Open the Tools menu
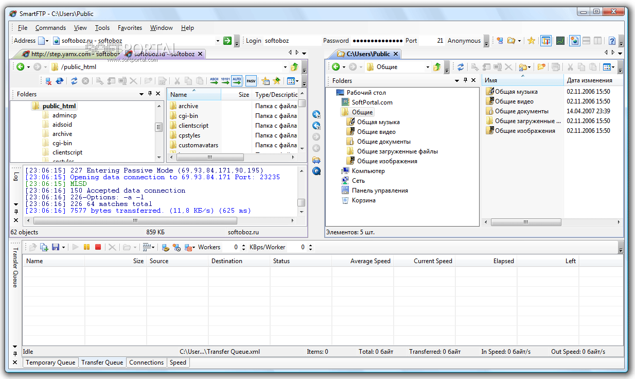Screen dimensions: 635x379 click(102, 28)
